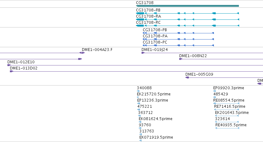Select the CG31708 gene bar
The height and width of the screenshot is (142, 263).
[x=187, y=6]
